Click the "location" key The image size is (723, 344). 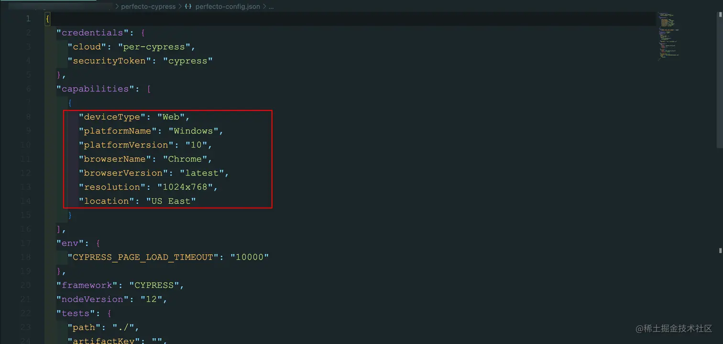(x=107, y=201)
